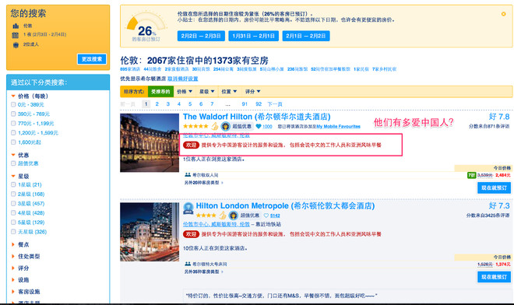Screen dimensions: 514x305
Task: Tick the 1星级 (21) checkbox
Action: 13,184
